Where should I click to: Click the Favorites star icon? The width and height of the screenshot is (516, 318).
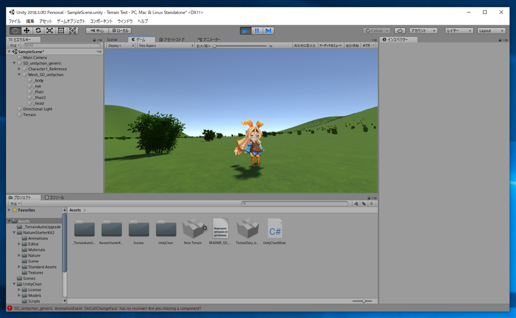pyautogui.click(x=15, y=210)
